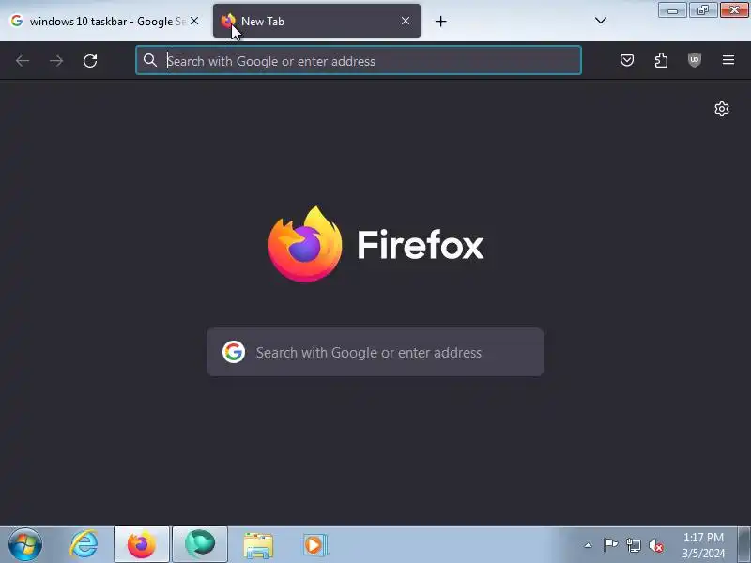The width and height of the screenshot is (751, 563).
Task: Open the Save to Pocket button
Action: pyautogui.click(x=627, y=60)
